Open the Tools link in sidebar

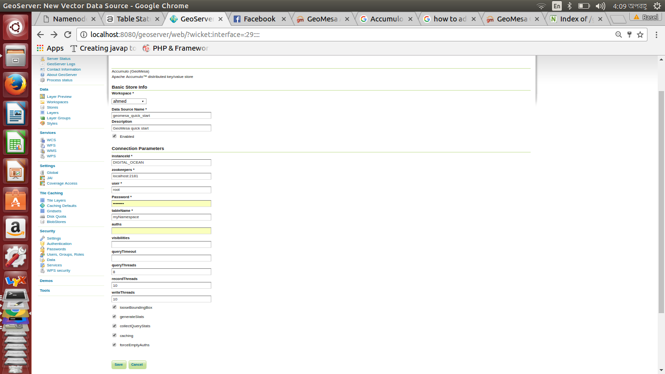45,291
